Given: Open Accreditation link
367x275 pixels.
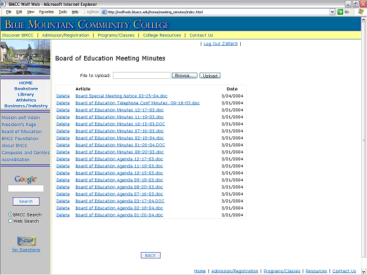Looking at the screenshot, I should [15, 160].
